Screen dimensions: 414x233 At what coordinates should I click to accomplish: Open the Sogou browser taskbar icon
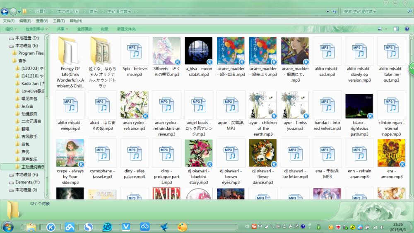tap(89, 227)
